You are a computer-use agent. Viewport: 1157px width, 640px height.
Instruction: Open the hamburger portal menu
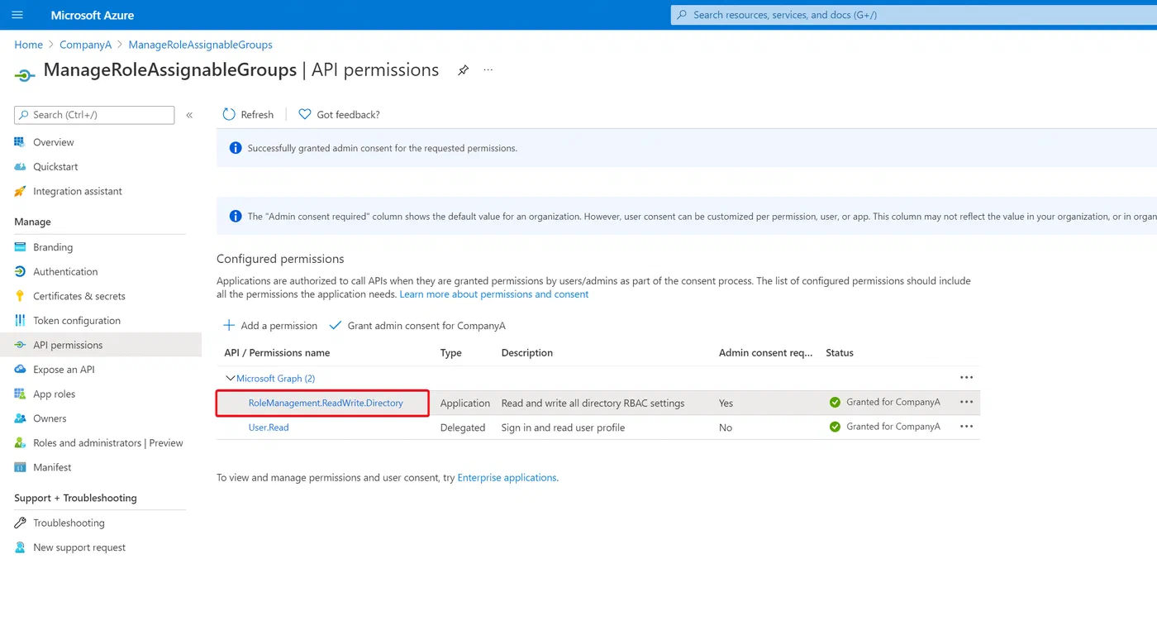point(17,15)
